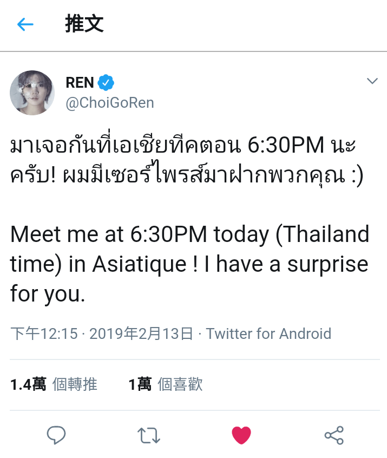Click the REN display name

[x=80, y=83]
